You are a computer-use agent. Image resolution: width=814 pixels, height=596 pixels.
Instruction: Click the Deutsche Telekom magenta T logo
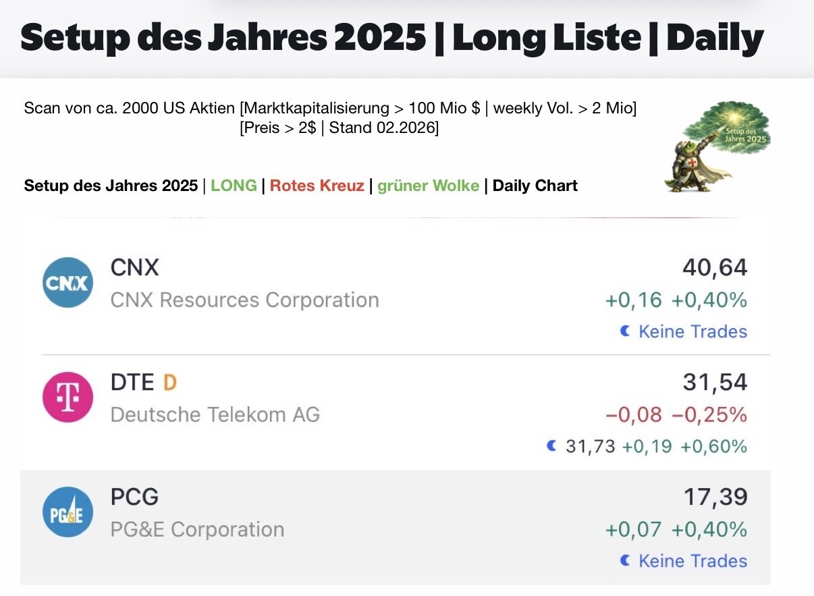[67, 398]
